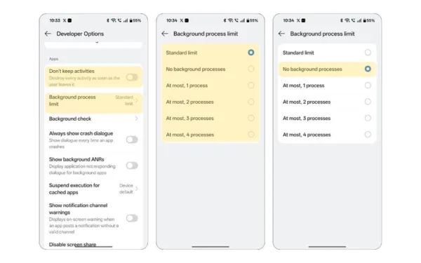
Task: Select At most, 2 processes on middle phone
Action: (210, 102)
